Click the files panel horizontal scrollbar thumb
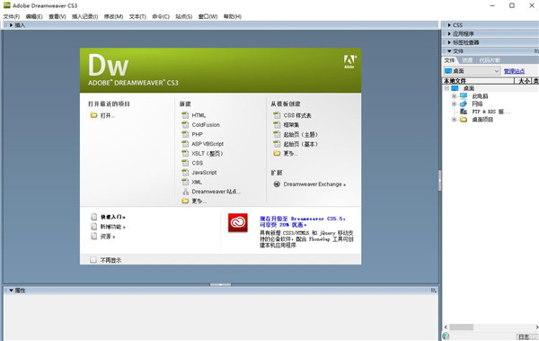 tap(462, 327)
